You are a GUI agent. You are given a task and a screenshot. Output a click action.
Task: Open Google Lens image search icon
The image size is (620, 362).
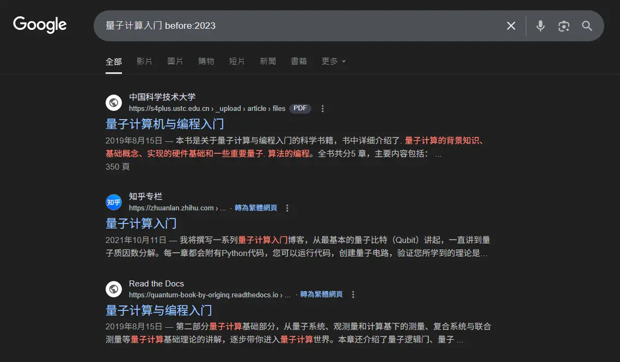click(x=563, y=26)
